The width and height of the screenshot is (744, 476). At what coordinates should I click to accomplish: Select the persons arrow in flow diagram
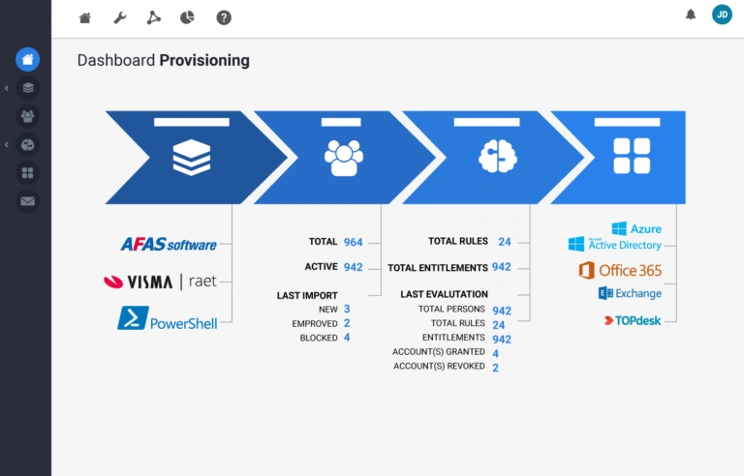[x=343, y=157]
